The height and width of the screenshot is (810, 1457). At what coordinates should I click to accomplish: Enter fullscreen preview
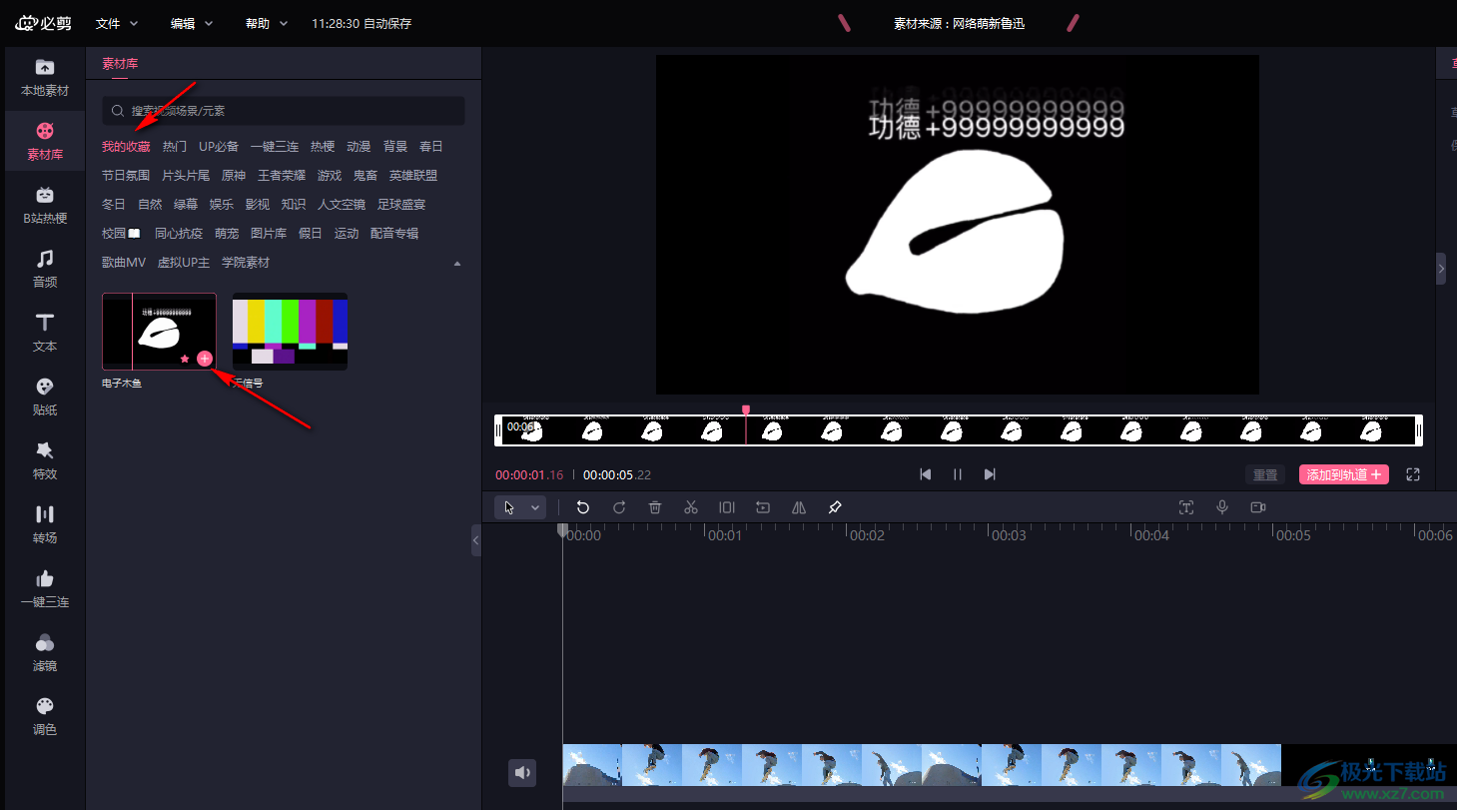click(x=1413, y=474)
